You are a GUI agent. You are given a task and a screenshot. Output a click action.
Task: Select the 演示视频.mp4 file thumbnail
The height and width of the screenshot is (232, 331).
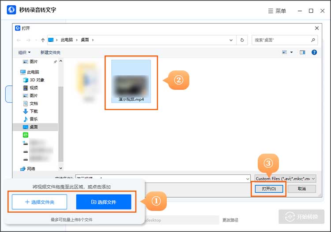click(131, 82)
